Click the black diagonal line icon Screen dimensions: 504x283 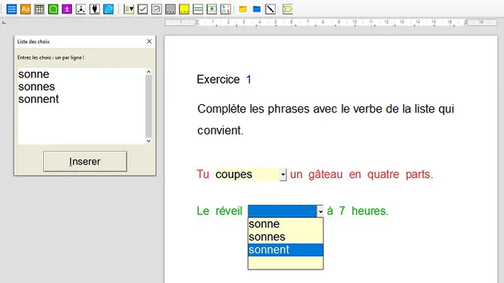pyautogui.click(x=271, y=10)
